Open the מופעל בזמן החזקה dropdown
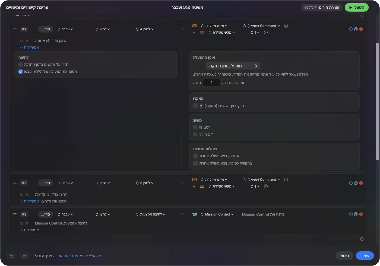The image size is (380, 266). [233, 66]
